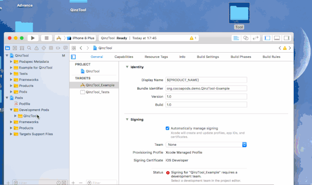This screenshot has height=185, width=312.
Task: Switch to the General tab
Action: [x=97, y=57]
